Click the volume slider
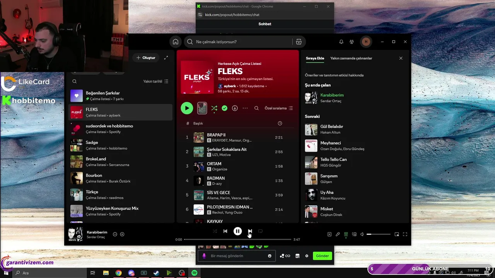The height and width of the screenshot is (278, 495). [379, 234]
